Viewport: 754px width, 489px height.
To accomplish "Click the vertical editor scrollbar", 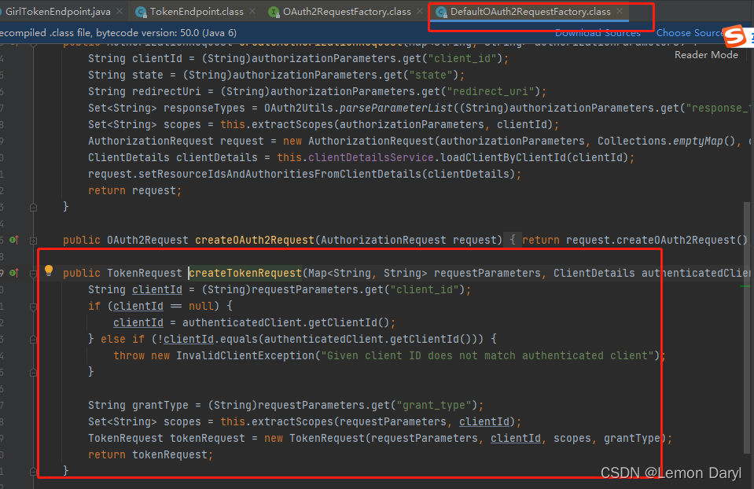I will point(747,327).
